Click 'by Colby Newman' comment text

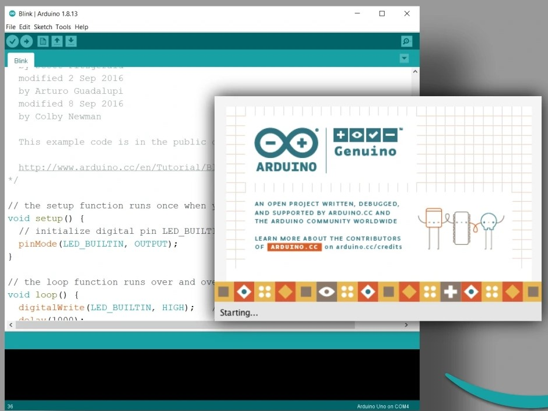pos(60,117)
